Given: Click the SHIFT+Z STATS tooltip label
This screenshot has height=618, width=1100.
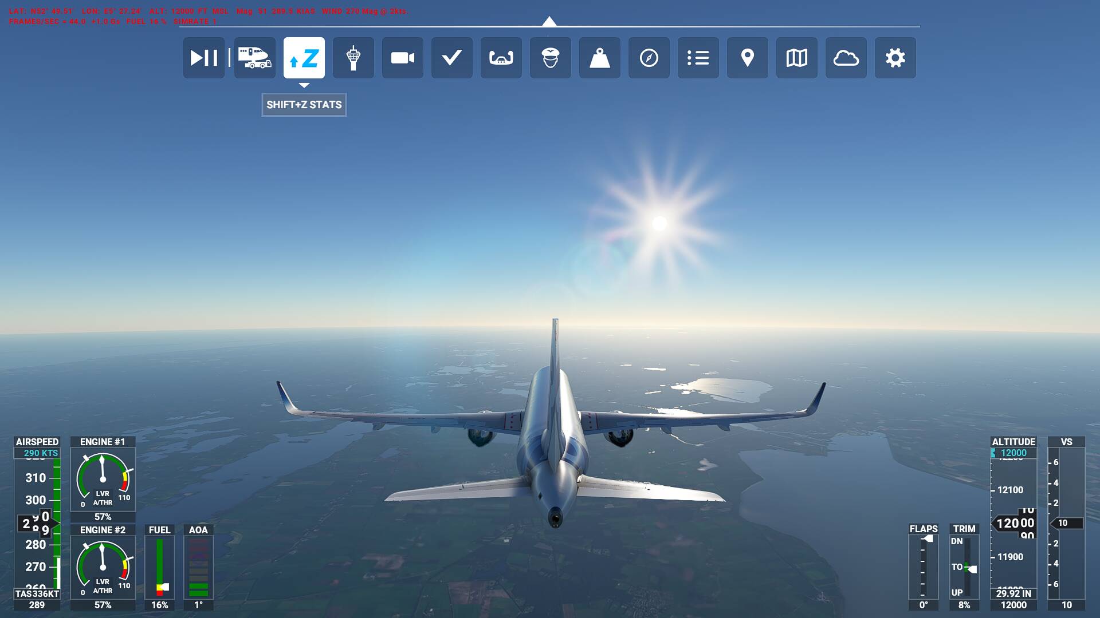Looking at the screenshot, I should [304, 105].
